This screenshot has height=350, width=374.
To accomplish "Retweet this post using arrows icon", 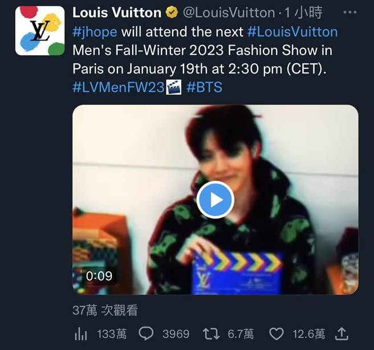I will point(212,333).
